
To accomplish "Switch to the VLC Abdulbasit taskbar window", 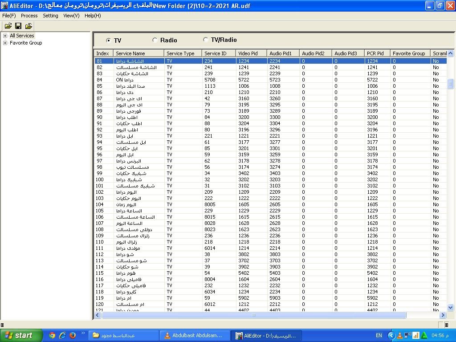I will coord(195,335).
